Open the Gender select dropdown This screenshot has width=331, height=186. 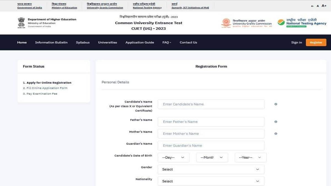(x=211, y=169)
